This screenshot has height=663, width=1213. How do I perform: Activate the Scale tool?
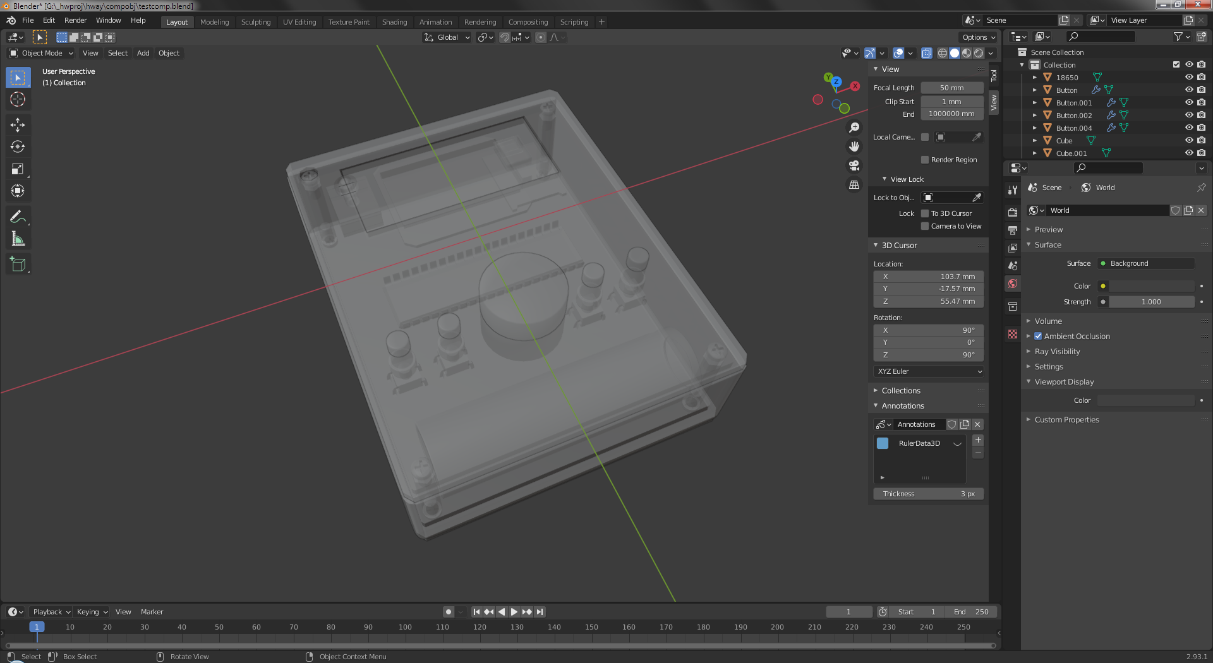point(18,169)
